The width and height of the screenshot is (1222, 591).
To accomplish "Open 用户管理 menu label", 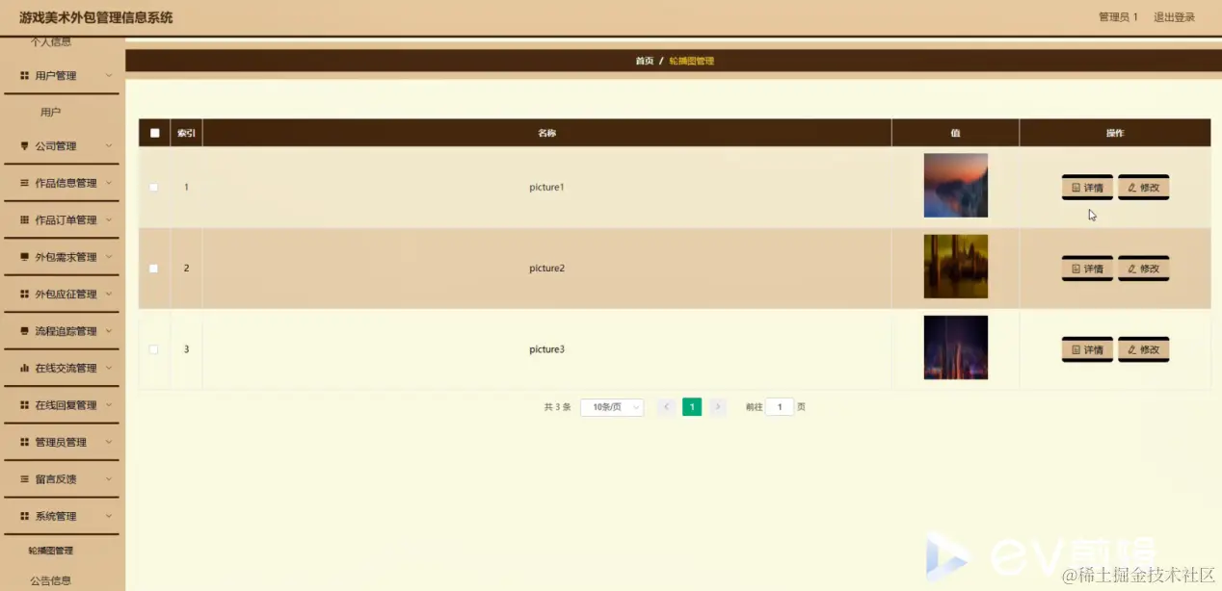I will coord(56,75).
